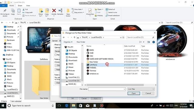Viewport: 194px width, 109px height.
Task: Click Music in dialog tree
Action: (71, 67)
